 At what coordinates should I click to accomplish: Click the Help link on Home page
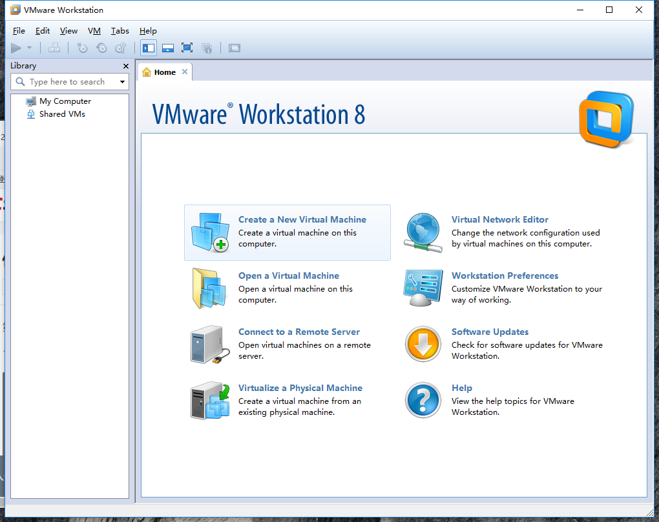point(462,388)
